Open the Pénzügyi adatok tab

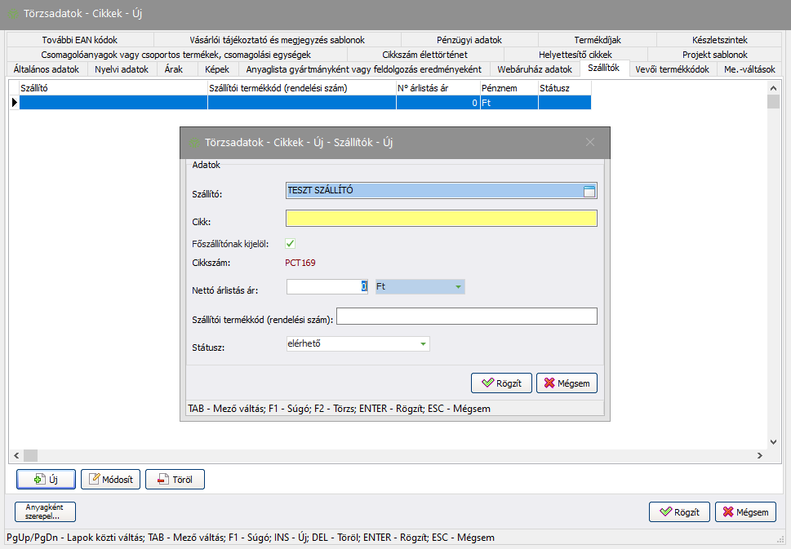coord(469,39)
